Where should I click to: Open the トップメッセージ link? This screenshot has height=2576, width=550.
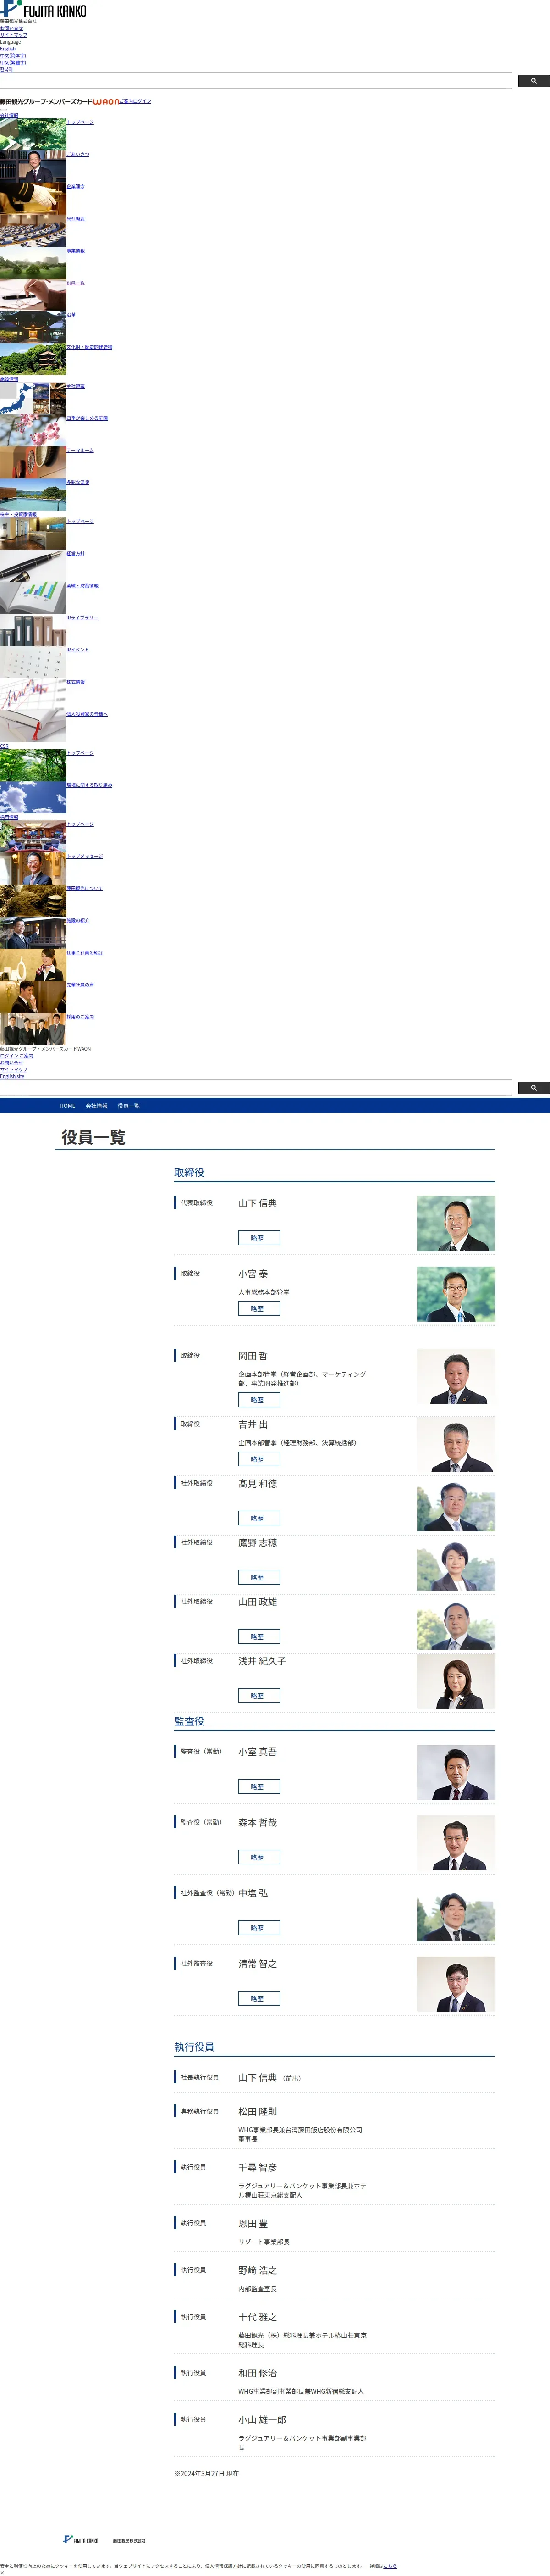point(85,856)
